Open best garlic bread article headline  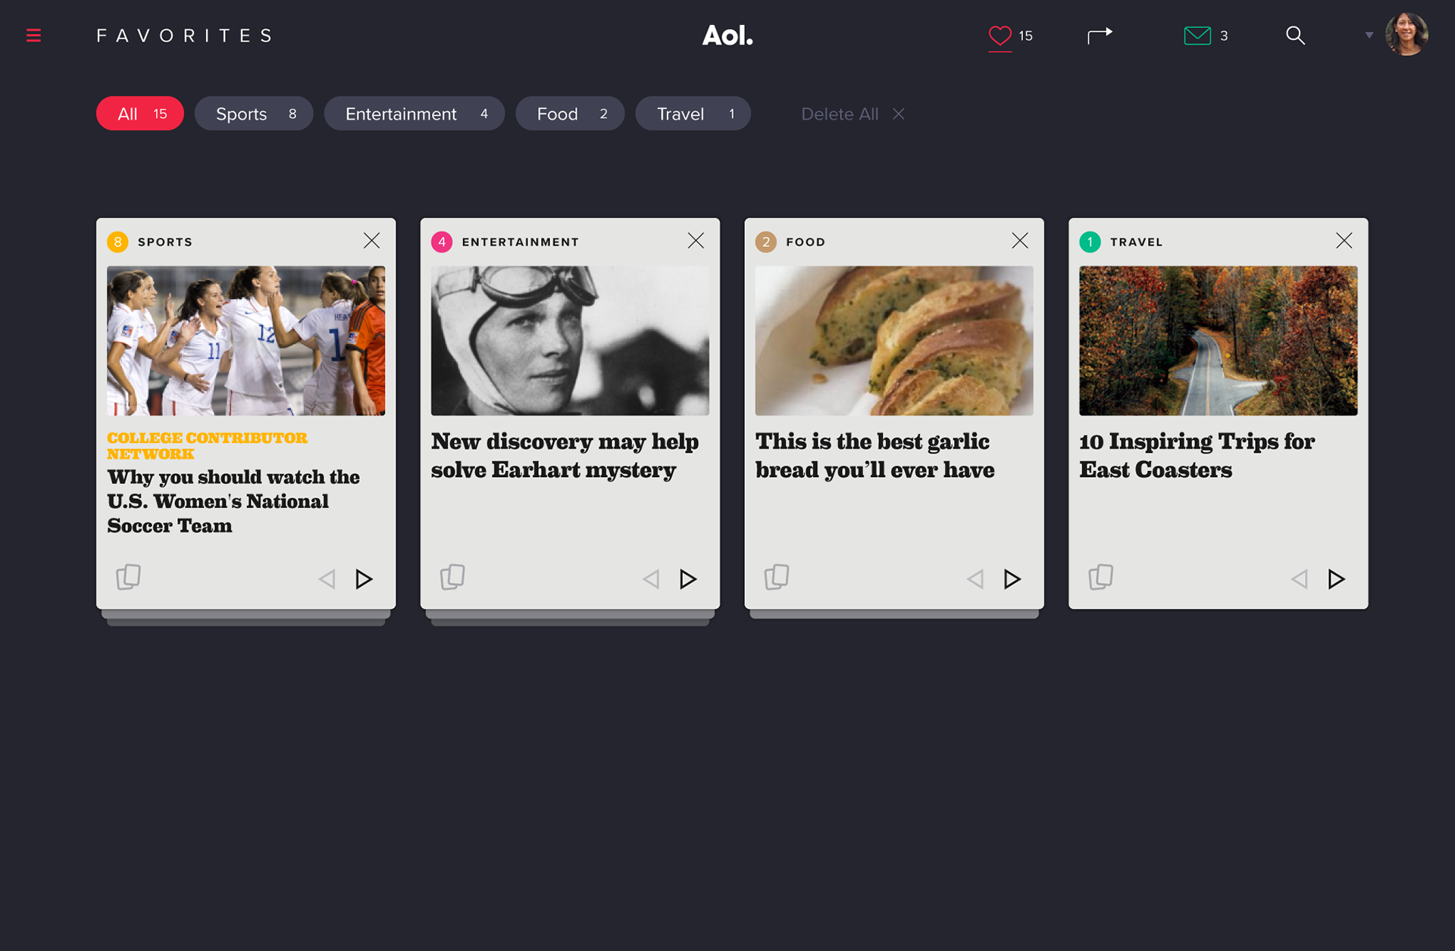[875, 456]
